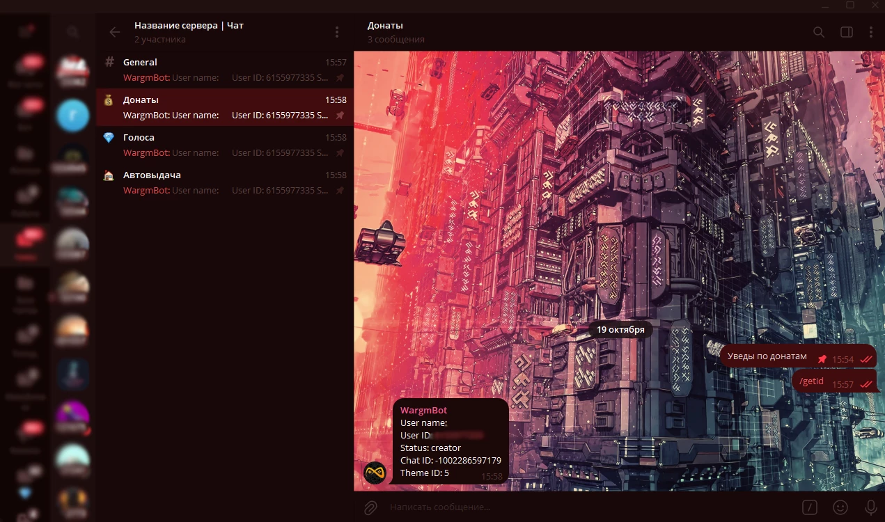
Task: Click the /getid command in message
Action: pyautogui.click(x=811, y=381)
